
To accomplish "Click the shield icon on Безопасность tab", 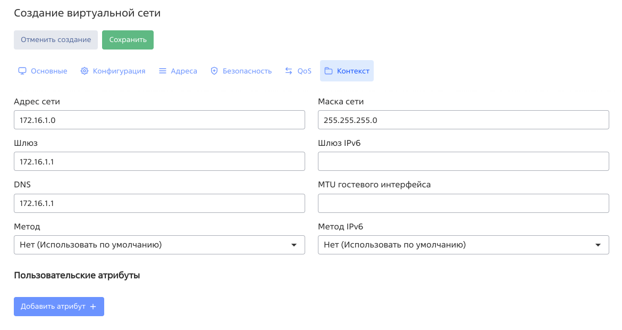I will (x=214, y=71).
